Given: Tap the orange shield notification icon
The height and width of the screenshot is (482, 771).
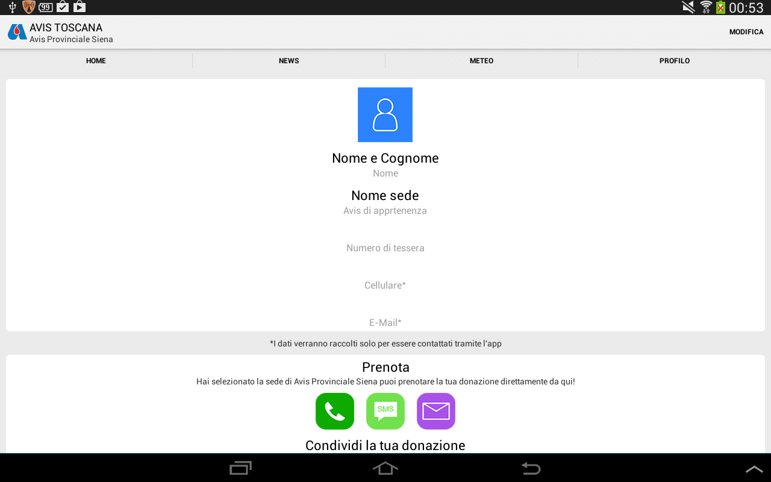Looking at the screenshot, I should click(29, 7).
